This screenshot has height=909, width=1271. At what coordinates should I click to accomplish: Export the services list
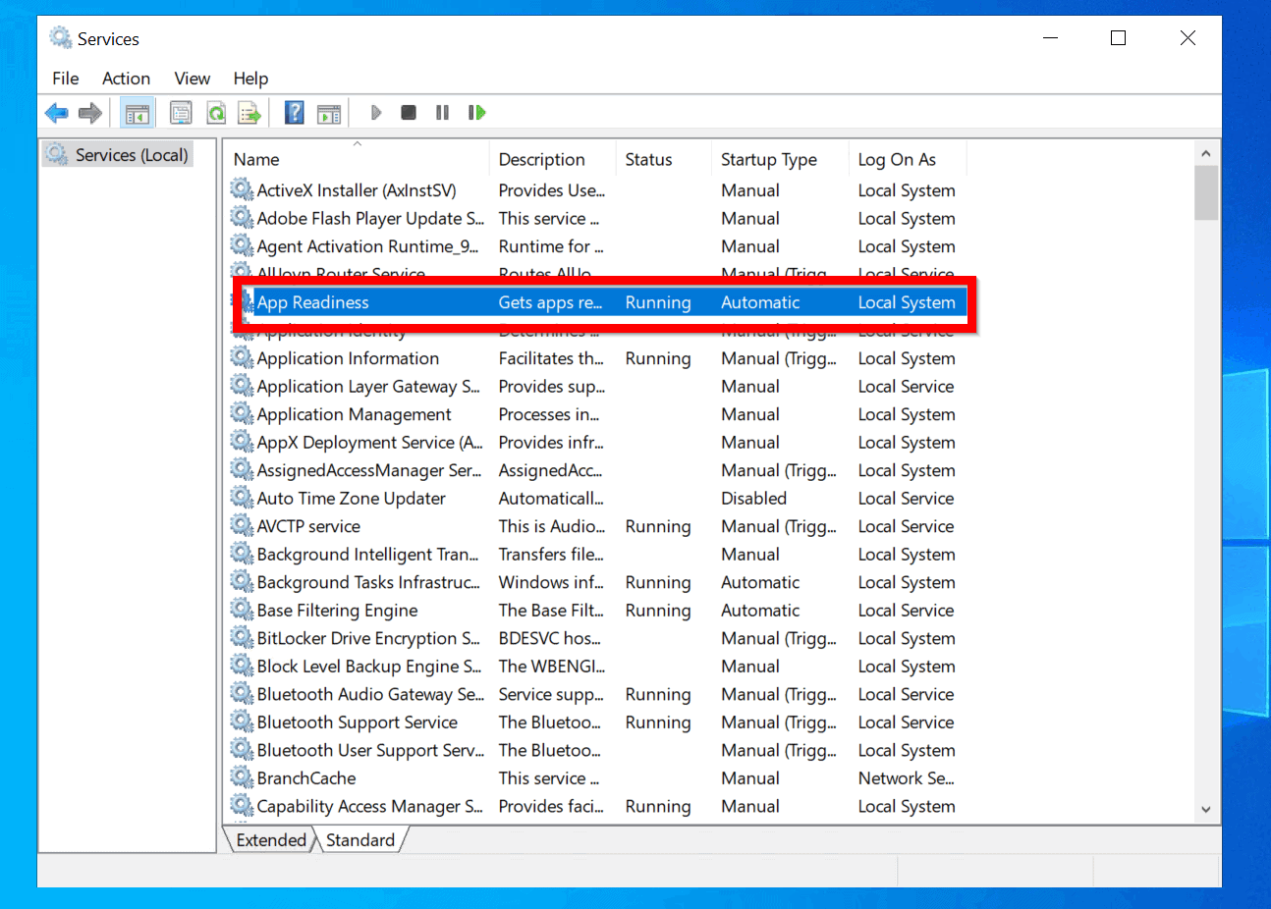pos(249,112)
